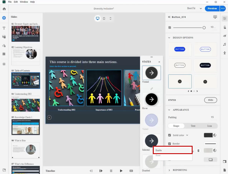
Task: Click the Record icon in left toolbar
Action: 4,64
